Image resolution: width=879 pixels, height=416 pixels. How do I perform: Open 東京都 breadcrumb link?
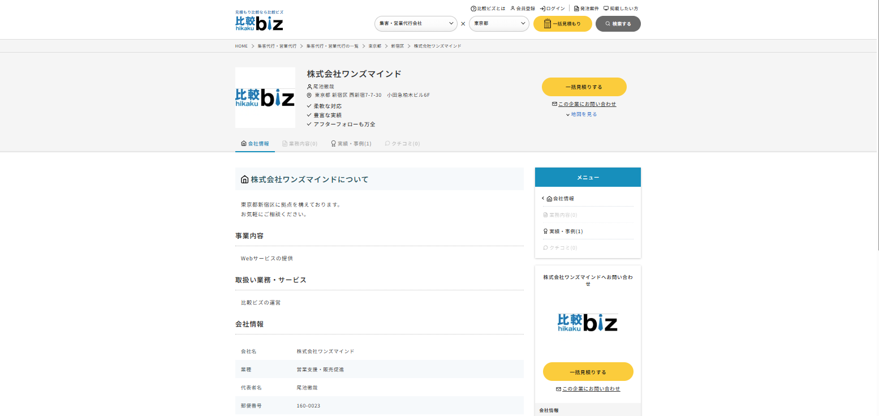pyautogui.click(x=375, y=46)
